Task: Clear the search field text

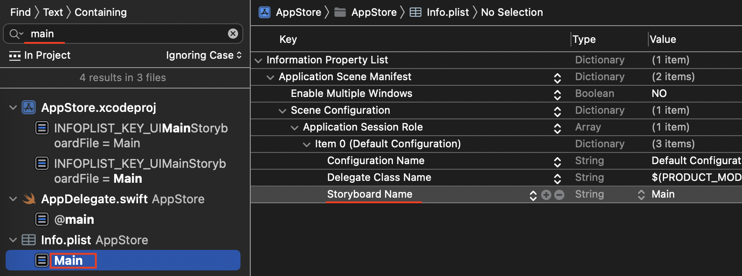Action: (x=233, y=34)
